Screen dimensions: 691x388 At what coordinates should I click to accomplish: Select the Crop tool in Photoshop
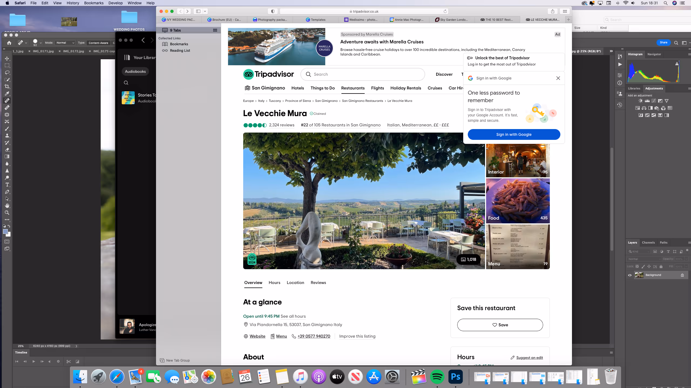(7, 86)
